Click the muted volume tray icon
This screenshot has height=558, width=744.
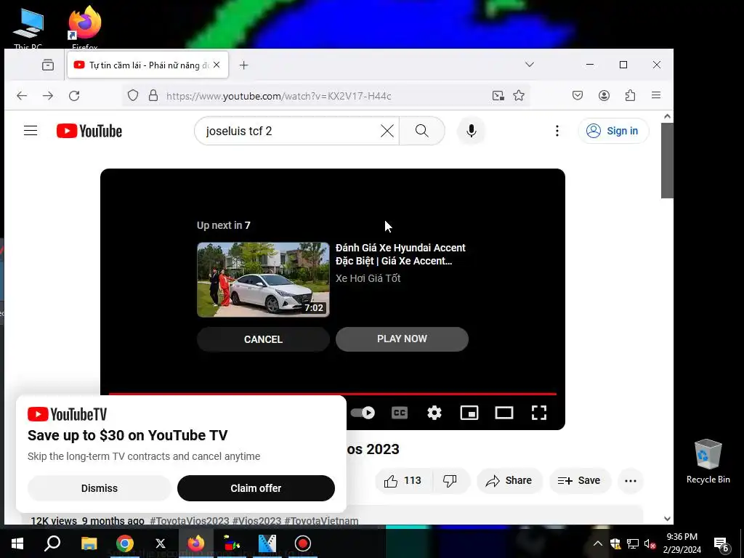pyautogui.click(x=650, y=543)
